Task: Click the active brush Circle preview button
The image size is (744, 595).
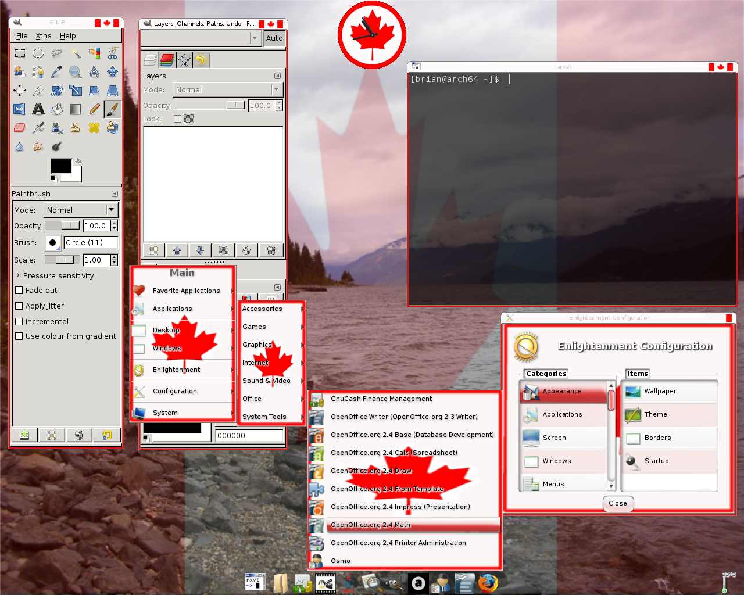Action: click(x=53, y=242)
